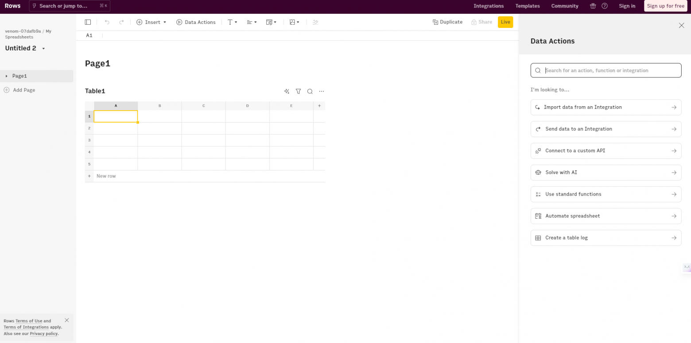Click the Duplicate button

[447, 22]
